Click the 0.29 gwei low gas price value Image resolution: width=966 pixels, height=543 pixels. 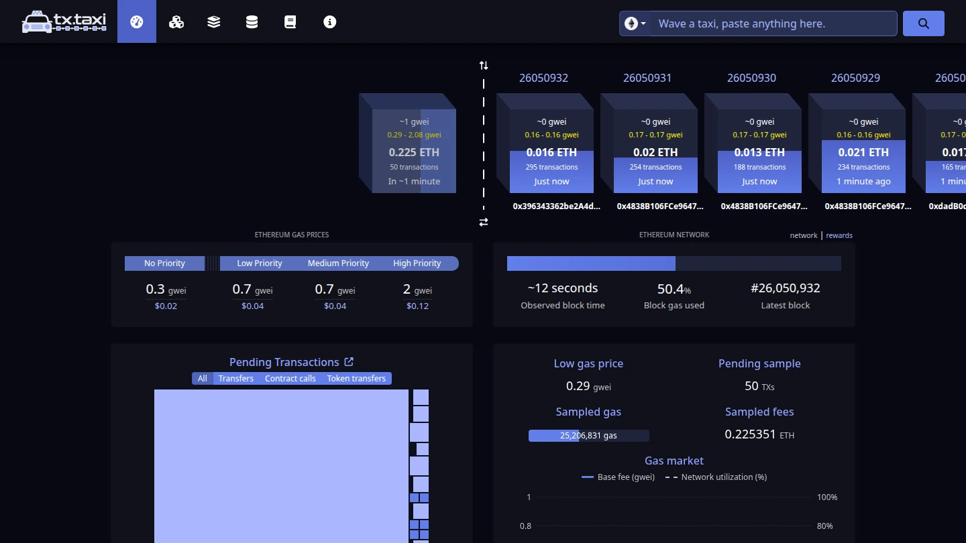588,386
